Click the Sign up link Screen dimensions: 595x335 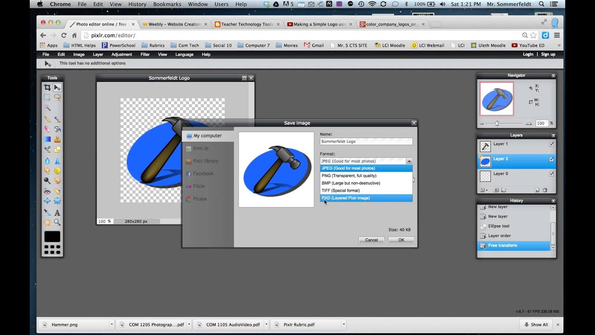548,54
